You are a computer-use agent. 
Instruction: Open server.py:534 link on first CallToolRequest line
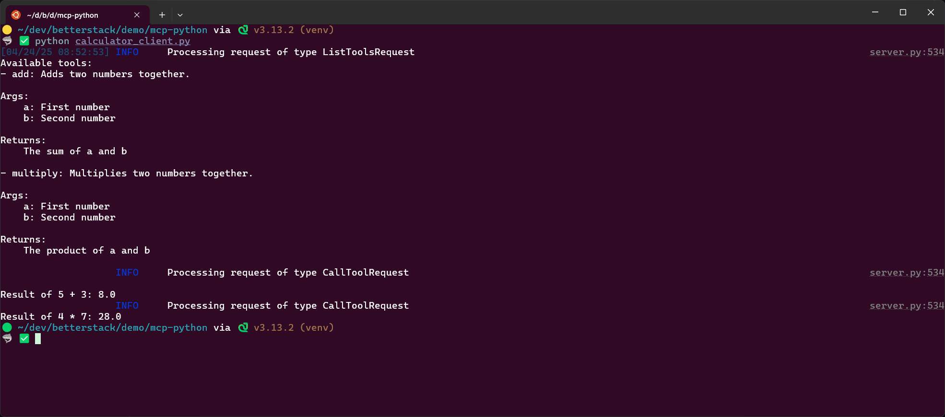906,273
